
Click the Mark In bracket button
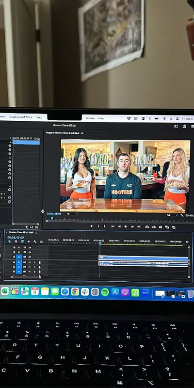tap(98, 226)
